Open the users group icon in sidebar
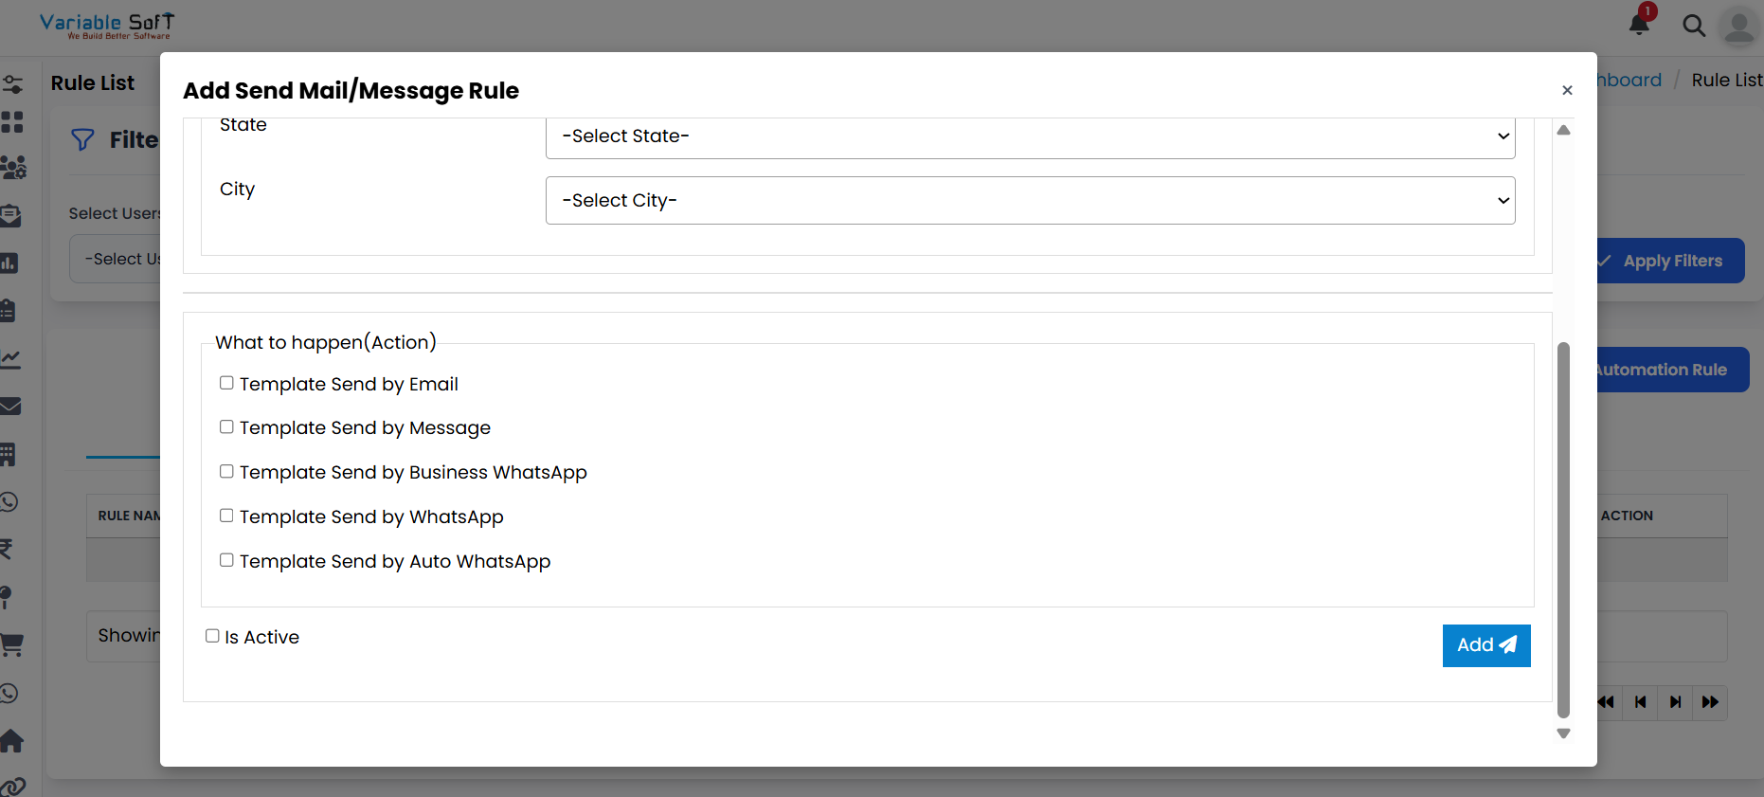Viewport: 1764px width, 797px height. pos(13,168)
